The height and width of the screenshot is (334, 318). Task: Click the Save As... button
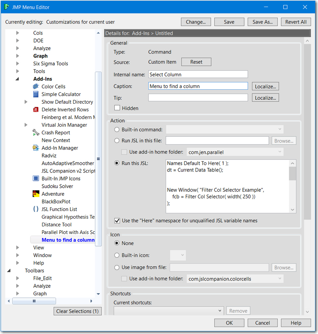point(262,22)
